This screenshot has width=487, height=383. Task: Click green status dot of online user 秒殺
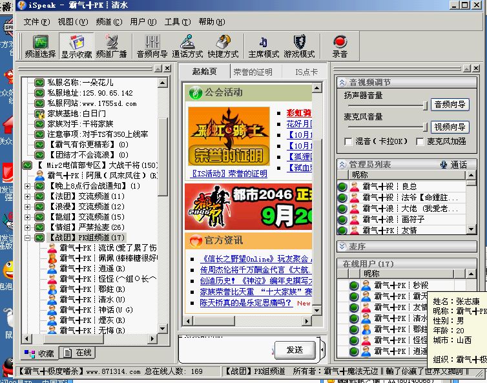click(354, 285)
